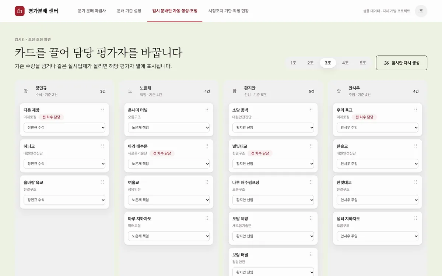
Task: Grab the drag handle on 온새미 터널 card
Action: (207, 110)
